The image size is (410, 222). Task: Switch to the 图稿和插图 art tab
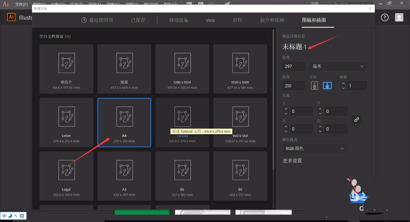point(314,20)
